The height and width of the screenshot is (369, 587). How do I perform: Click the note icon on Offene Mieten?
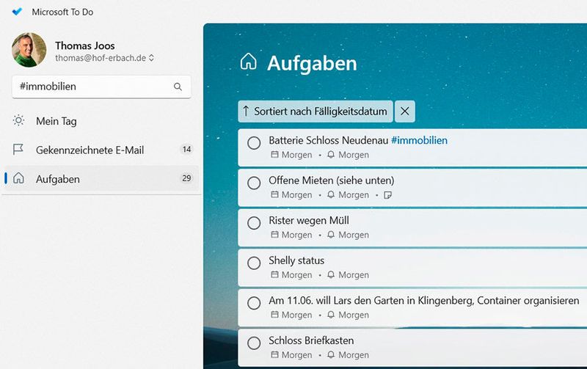coord(388,195)
